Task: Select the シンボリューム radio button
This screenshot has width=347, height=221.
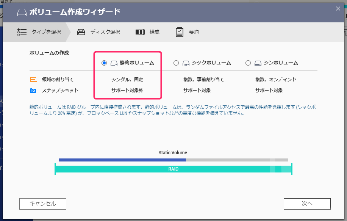Action: pos(248,63)
